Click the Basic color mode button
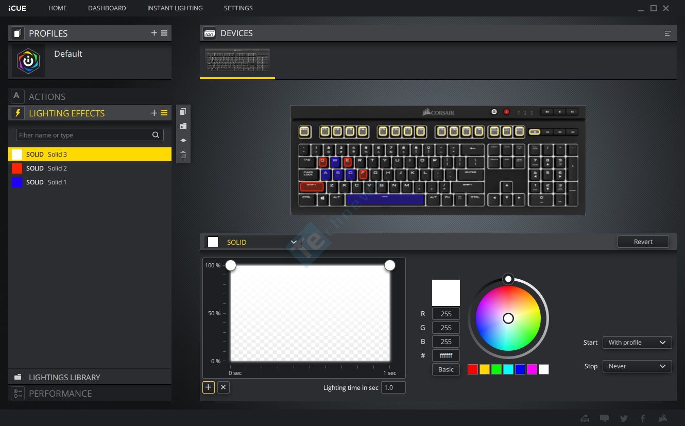The image size is (685, 426). point(446,369)
